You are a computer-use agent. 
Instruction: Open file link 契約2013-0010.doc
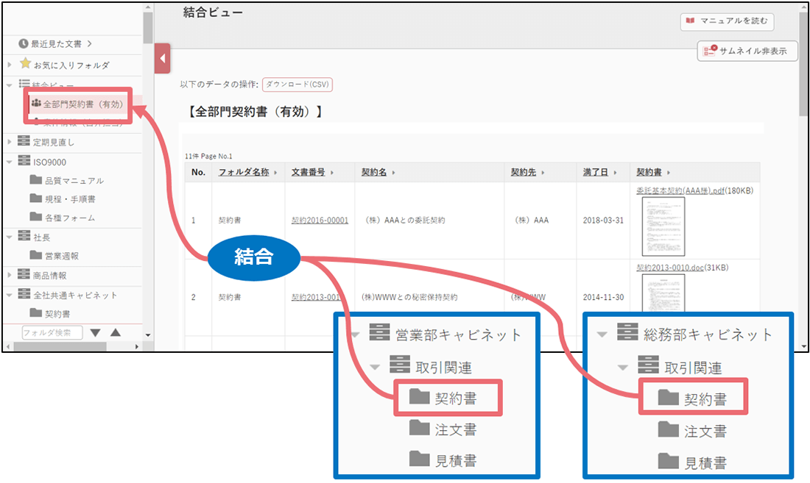click(670, 268)
